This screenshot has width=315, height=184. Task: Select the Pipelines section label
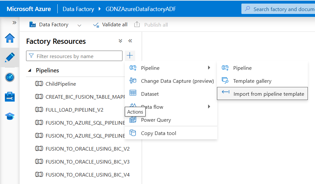(48, 70)
